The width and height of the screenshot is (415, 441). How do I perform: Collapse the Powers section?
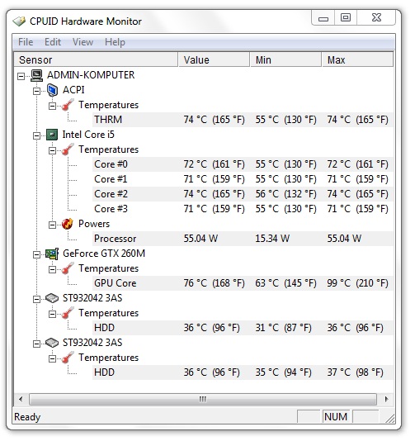point(52,225)
